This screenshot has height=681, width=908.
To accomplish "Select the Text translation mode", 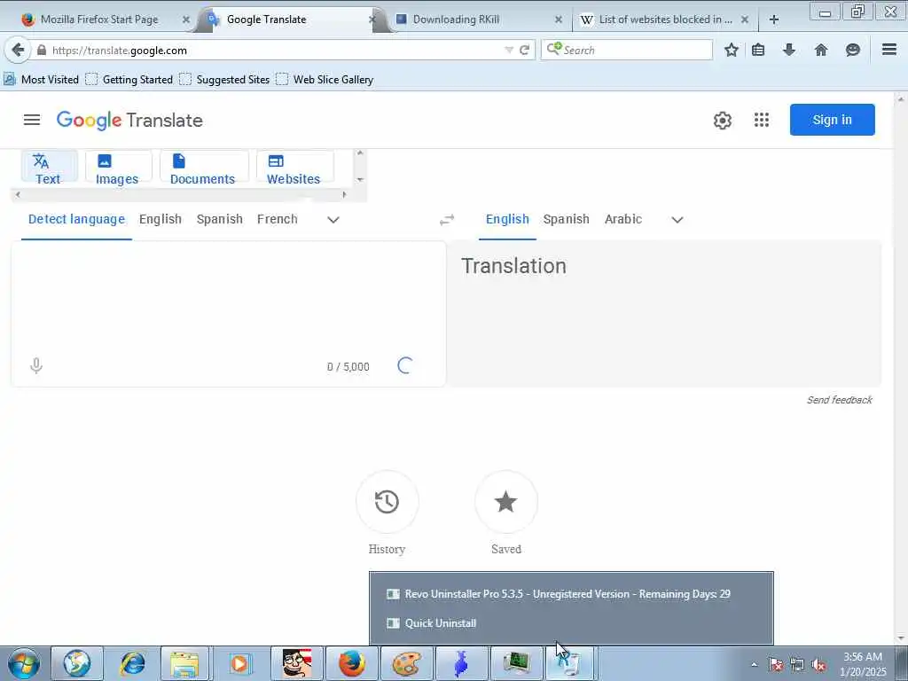I will coord(49,168).
